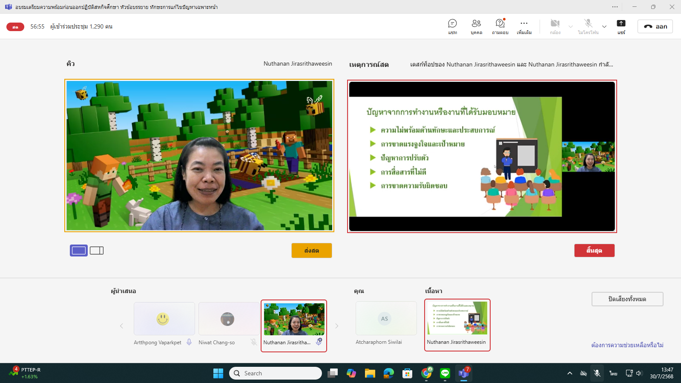Click the taskbar Search box
681x383 pixels.
(276, 373)
